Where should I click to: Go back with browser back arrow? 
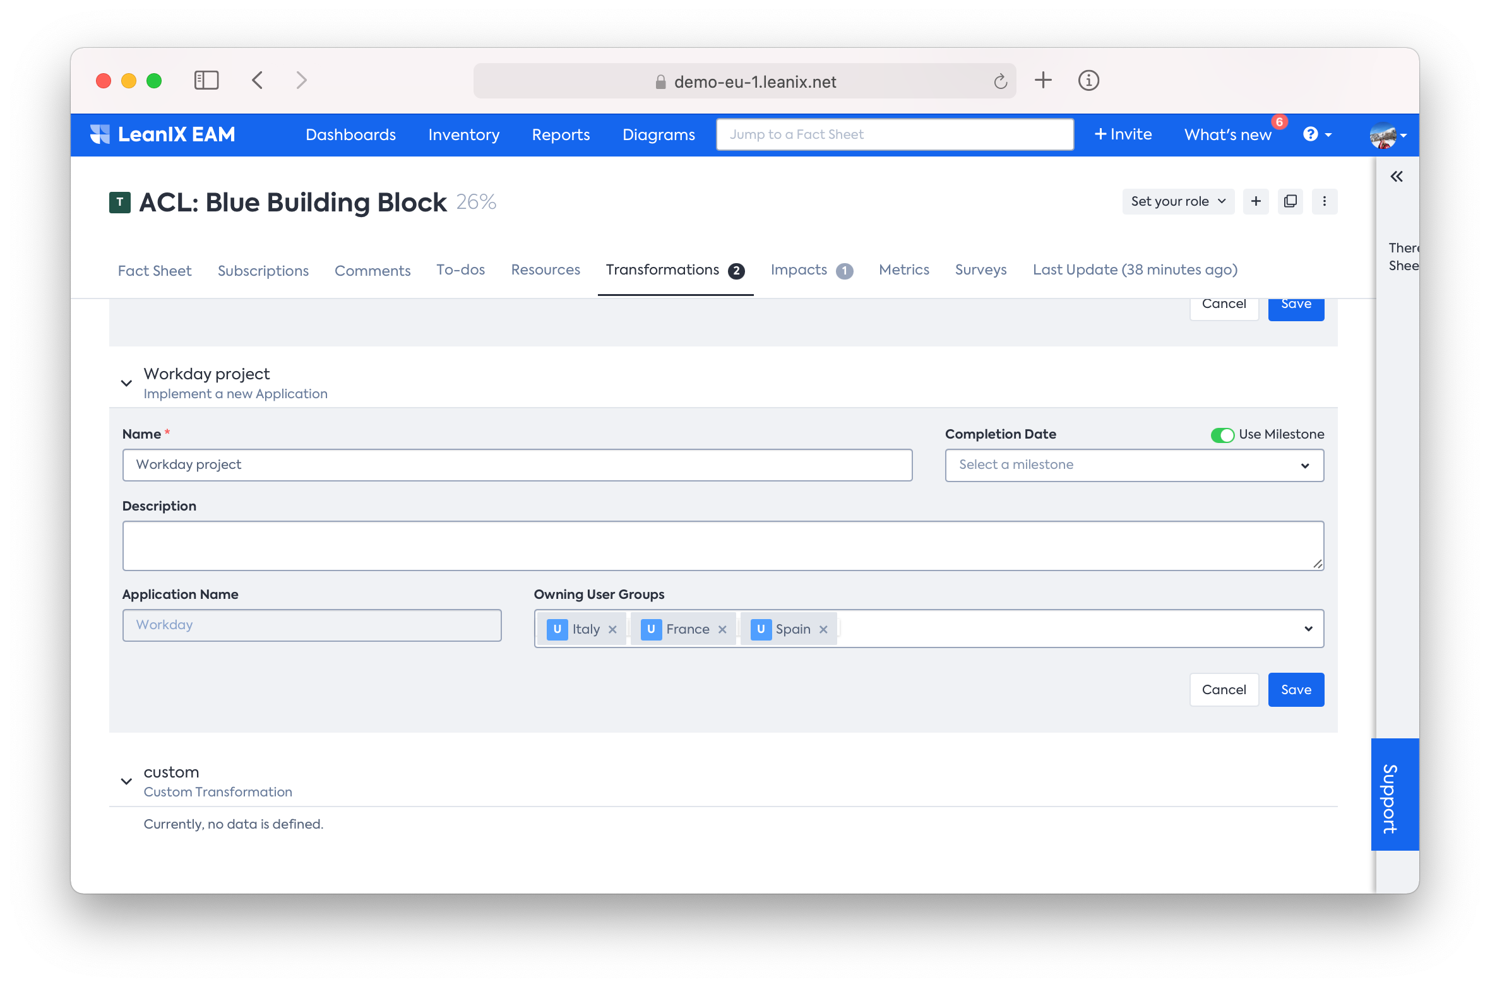[x=257, y=80]
